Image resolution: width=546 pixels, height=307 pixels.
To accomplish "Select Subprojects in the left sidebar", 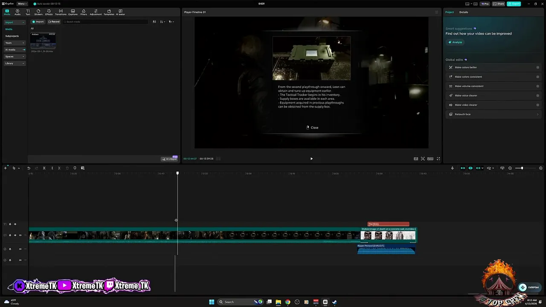I will click(x=12, y=36).
